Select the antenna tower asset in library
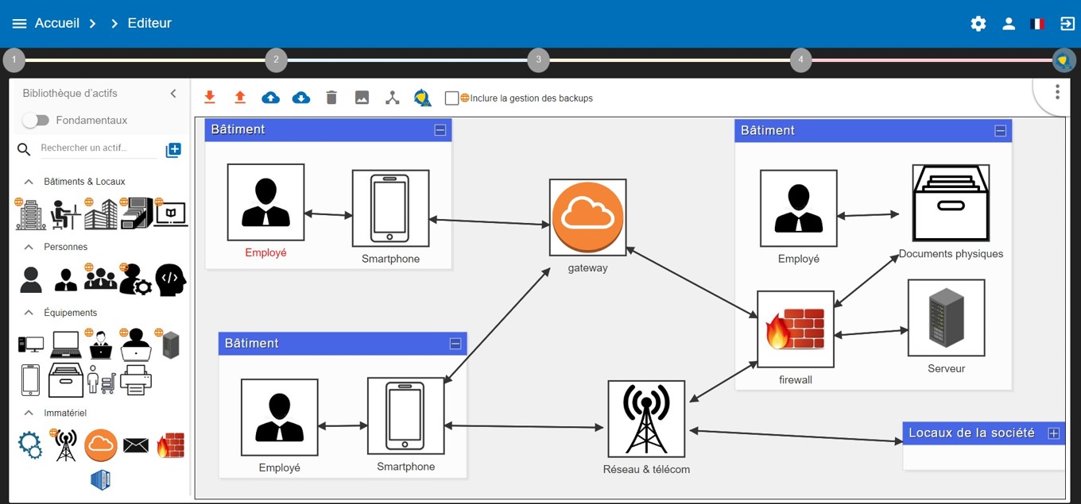1081x504 pixels. tap(65, 445)
